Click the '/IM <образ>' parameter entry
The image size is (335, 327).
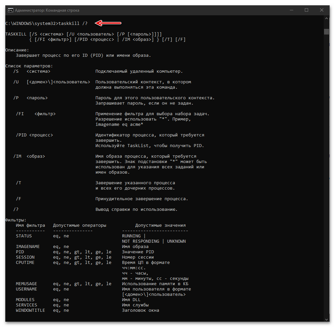29,156
